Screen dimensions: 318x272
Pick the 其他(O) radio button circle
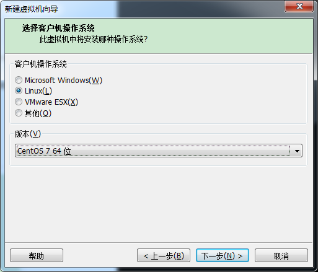coord(19,113)
